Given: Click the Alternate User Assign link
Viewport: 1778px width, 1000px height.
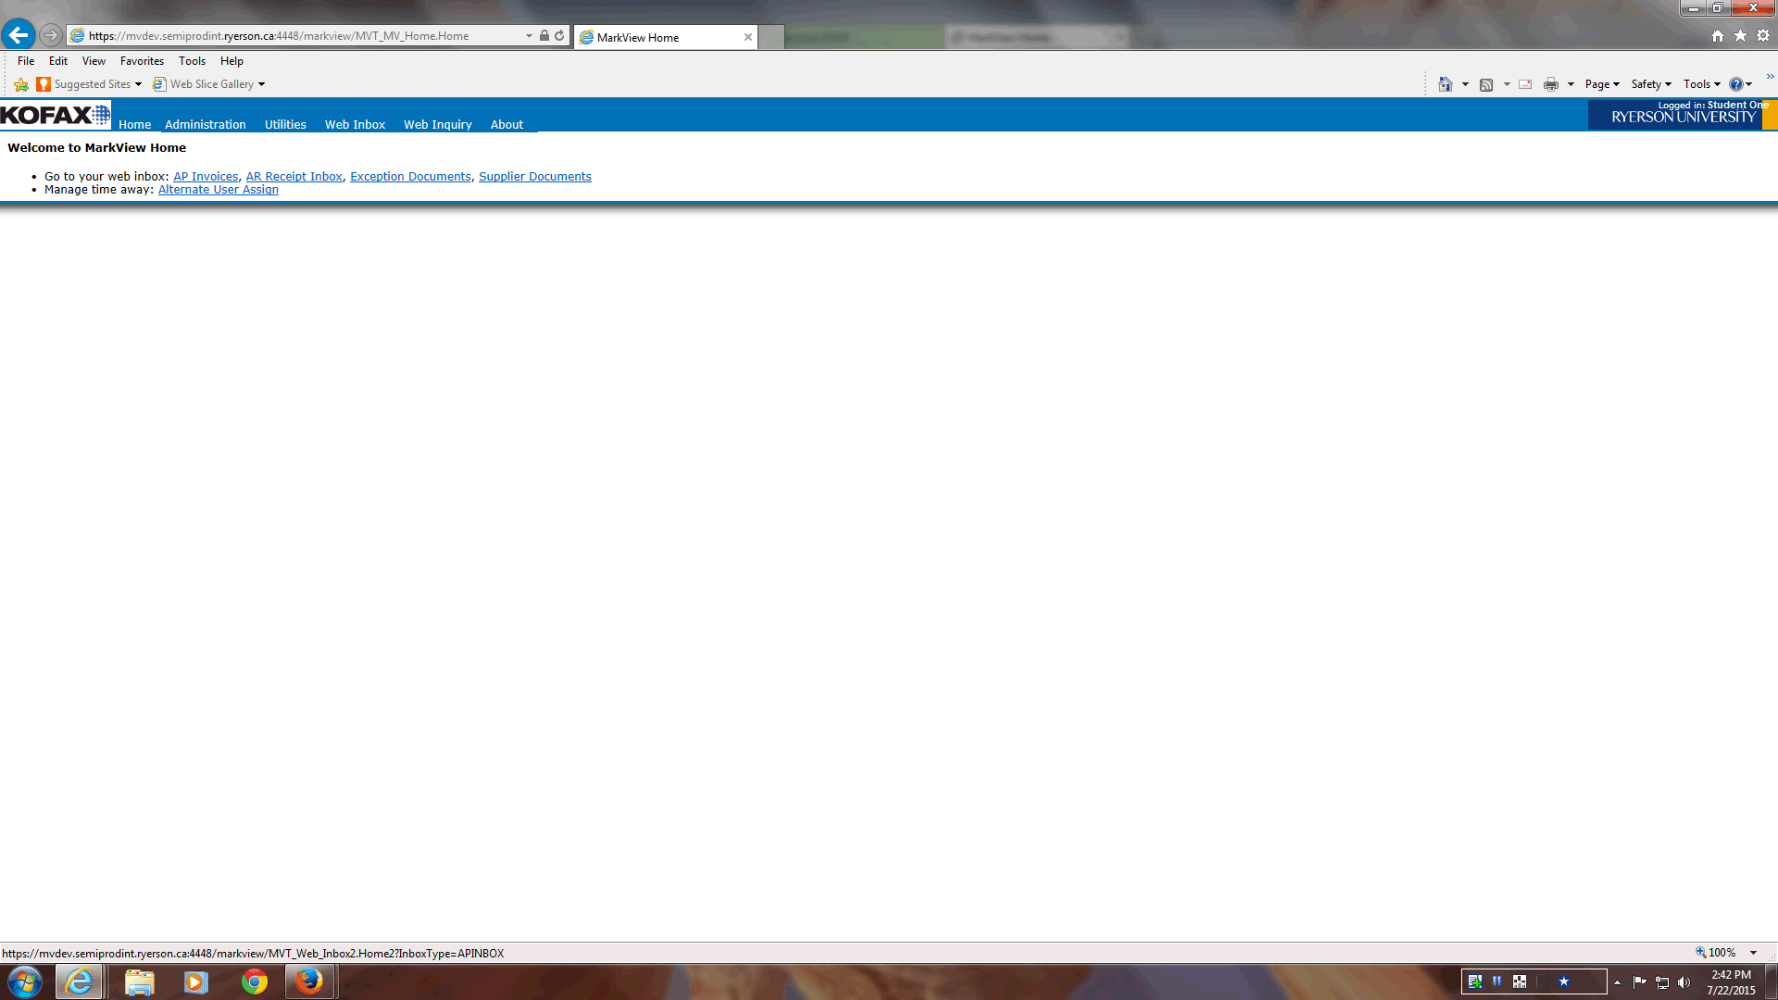Looking at the screenshot, I should point(218,190).
